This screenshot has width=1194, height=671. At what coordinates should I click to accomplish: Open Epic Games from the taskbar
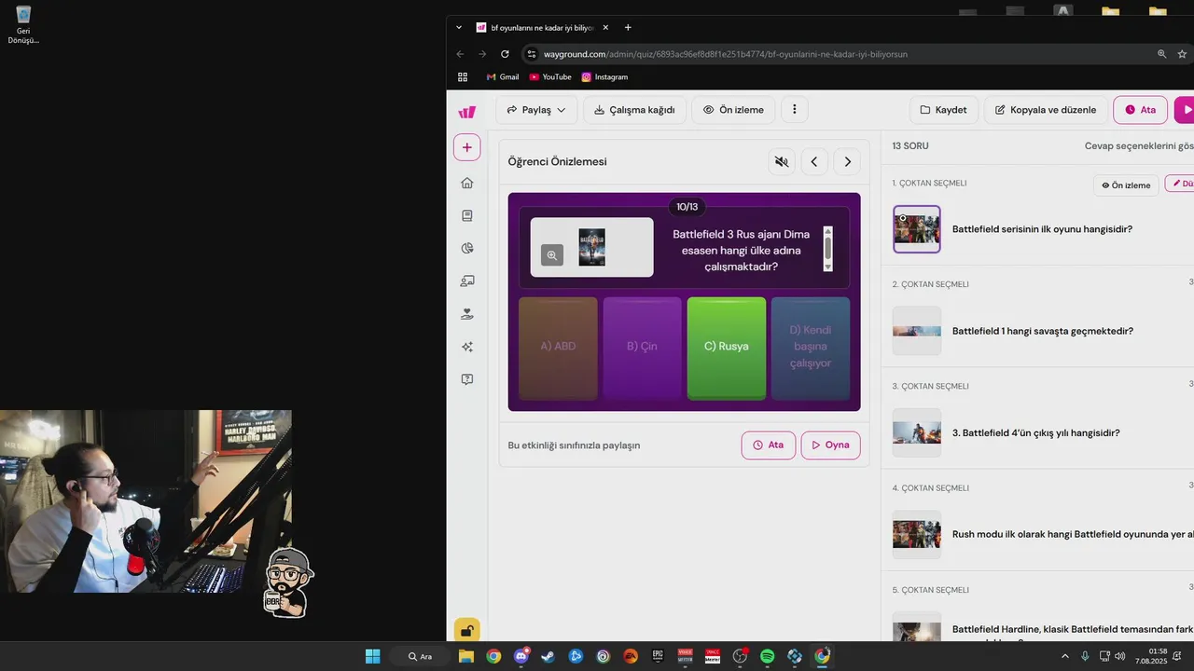point(658,656)
